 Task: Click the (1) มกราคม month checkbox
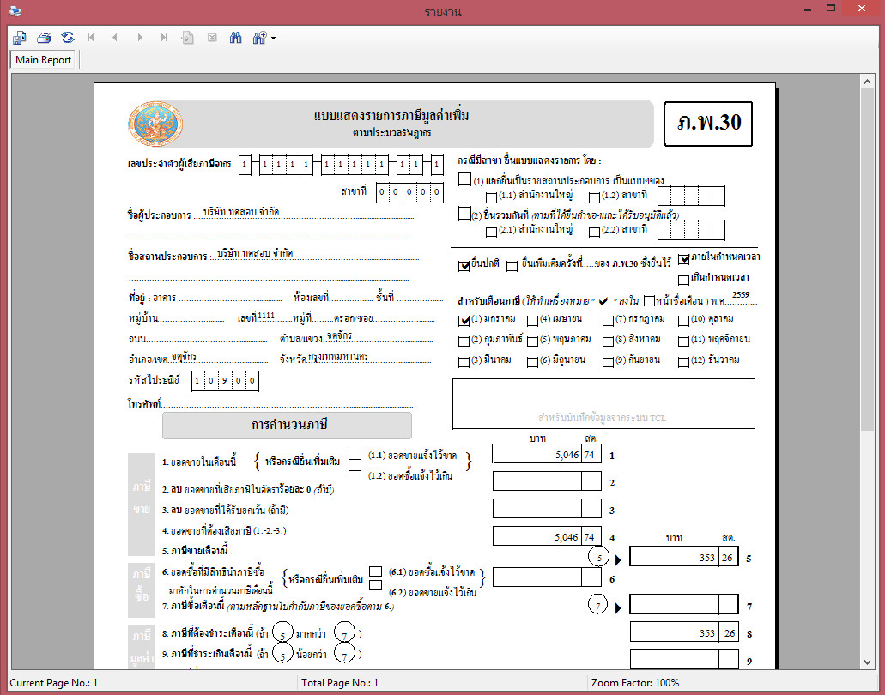(464, 321)
